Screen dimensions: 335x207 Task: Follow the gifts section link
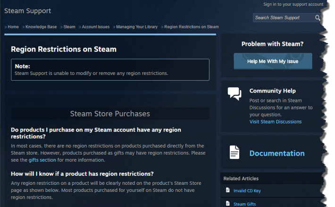point(42,160)
